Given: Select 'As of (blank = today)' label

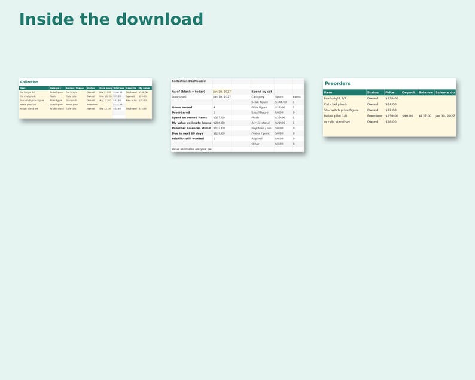Looking at the screenshot, I should point(188,92).
